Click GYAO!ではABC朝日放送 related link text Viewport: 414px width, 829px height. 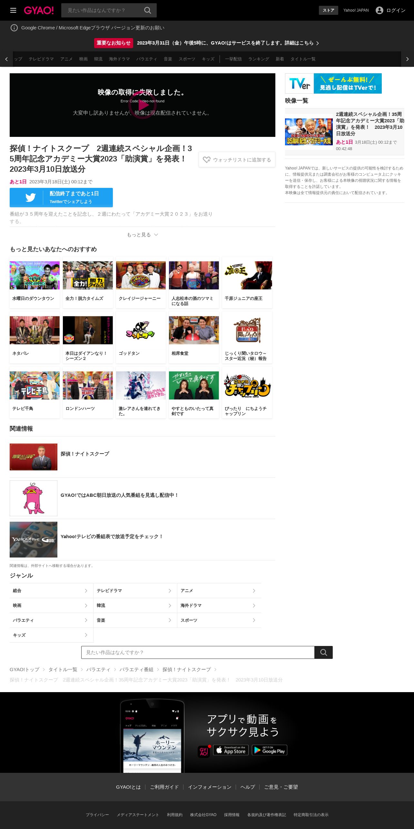point(119,495)
